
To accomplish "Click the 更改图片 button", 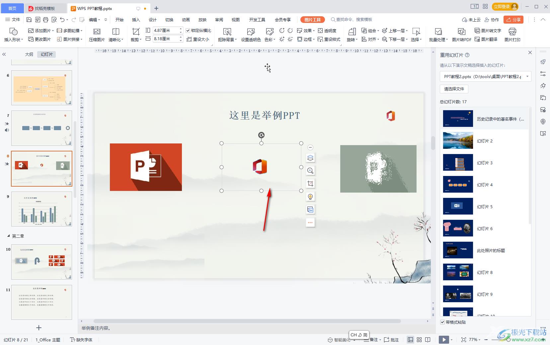I will [39, 39].
